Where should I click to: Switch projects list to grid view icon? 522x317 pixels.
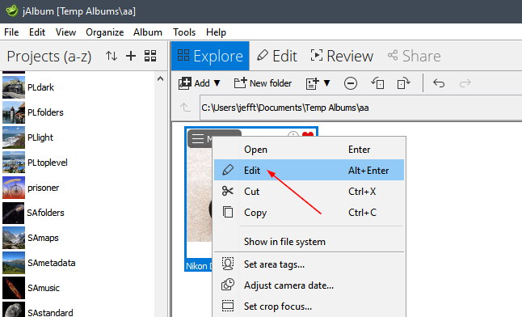(150, 56)
